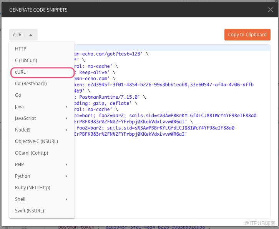The image size is (279, 229).
Task: Expand the NodeJS submenu arrow
Action: coord(66,130)
